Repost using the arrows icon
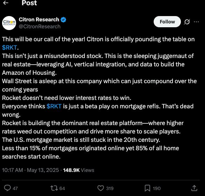Screen dimensions: 205x196 click(54, 188)
